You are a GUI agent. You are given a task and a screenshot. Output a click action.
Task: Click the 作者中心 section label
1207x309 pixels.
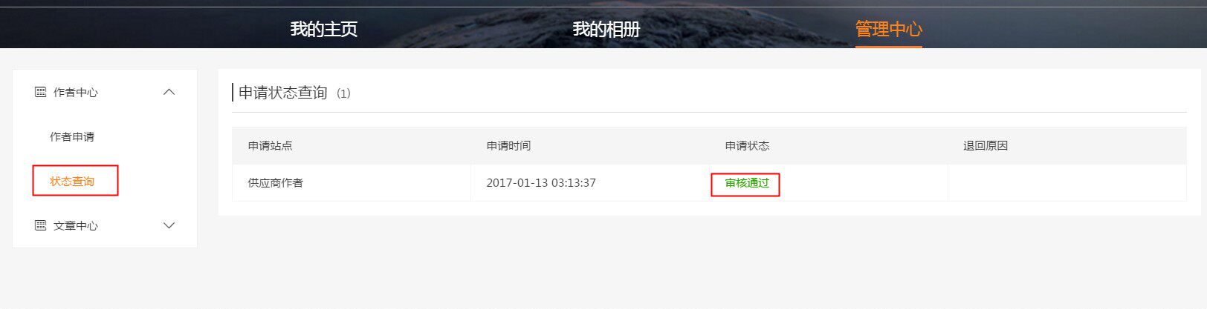[76, 92]
